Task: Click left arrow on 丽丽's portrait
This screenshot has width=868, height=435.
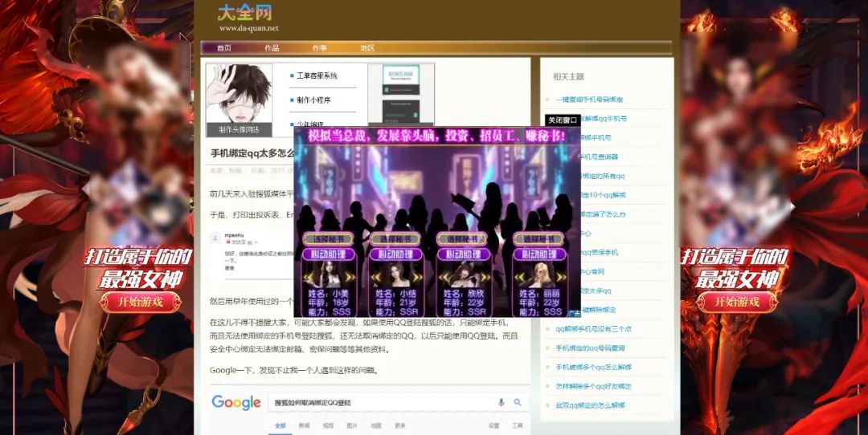Action: click(521, 277)
